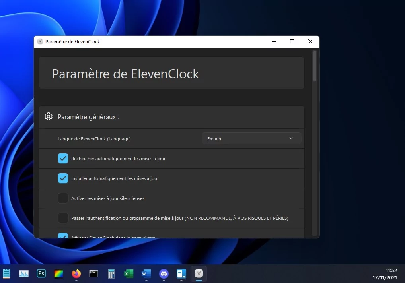Image resolution: width=405 pixels, height=283 pixels.
Task: Open the blue panel app next to Discord
Action: coord(181,273)
